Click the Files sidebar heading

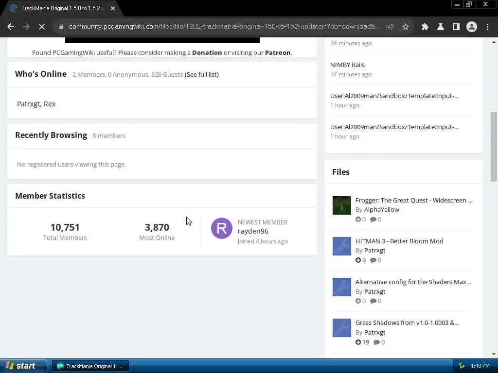pos(341,172)
